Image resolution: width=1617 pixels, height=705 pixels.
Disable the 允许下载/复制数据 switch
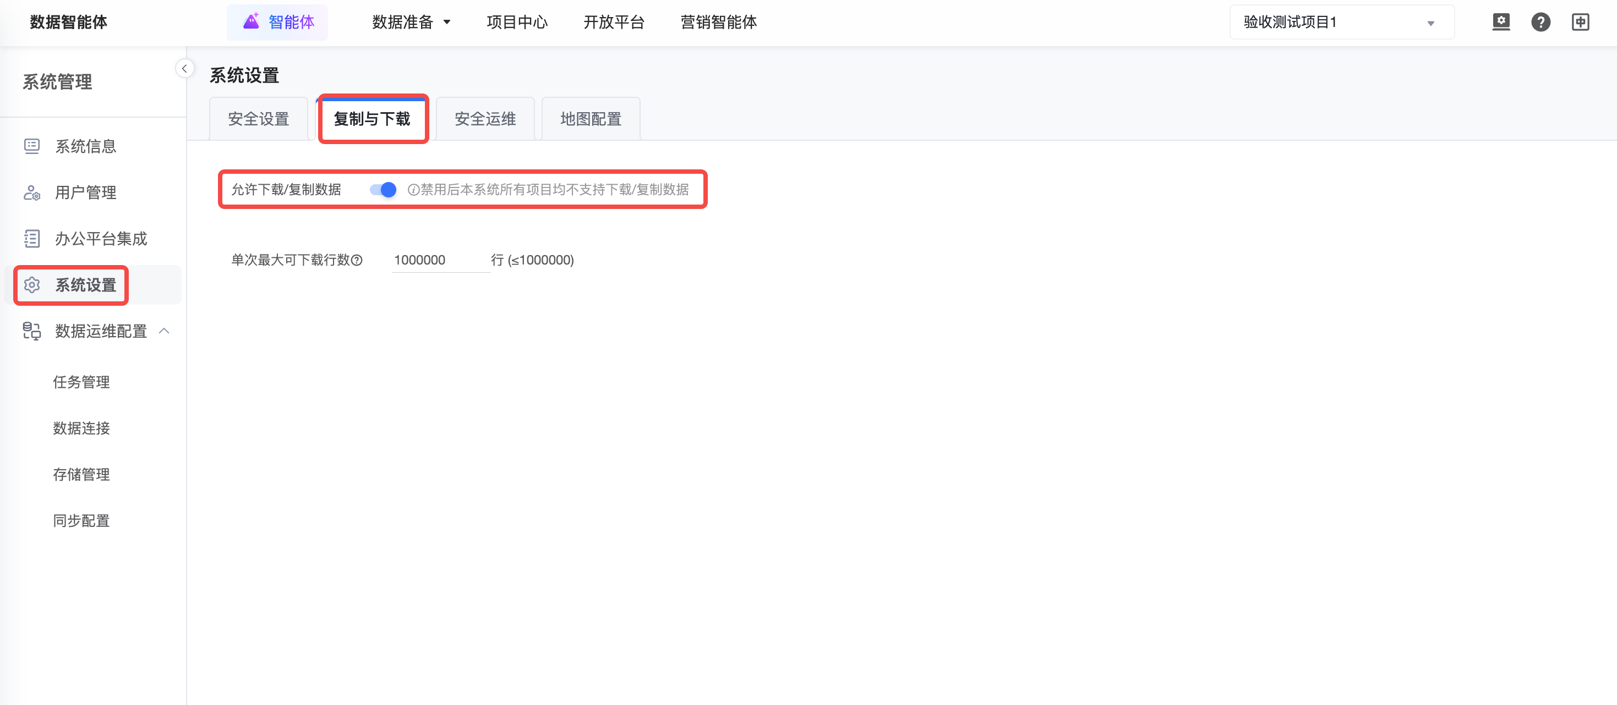(383, 189)
